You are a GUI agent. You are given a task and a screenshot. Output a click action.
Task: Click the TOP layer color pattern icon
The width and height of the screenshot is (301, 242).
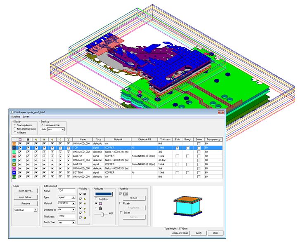coord(14,148)
